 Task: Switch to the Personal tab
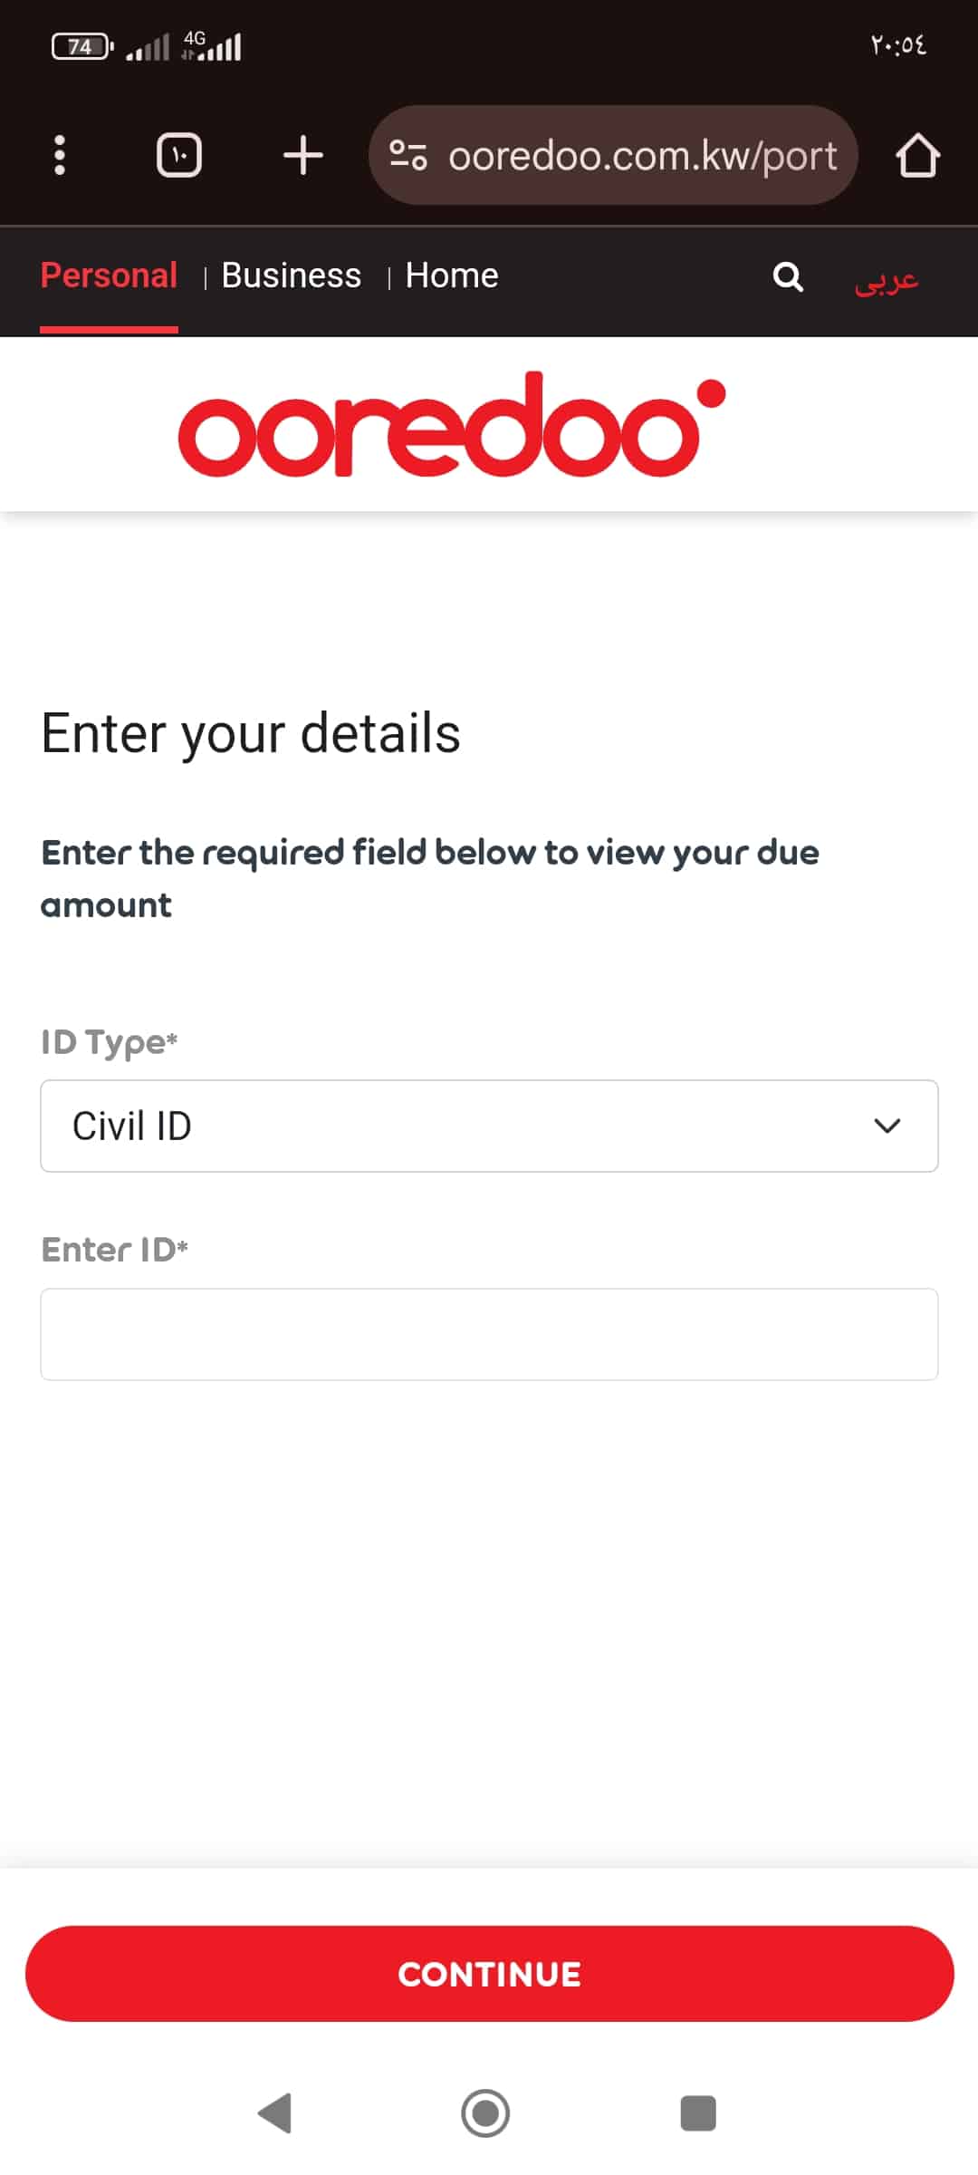point(109,275)
